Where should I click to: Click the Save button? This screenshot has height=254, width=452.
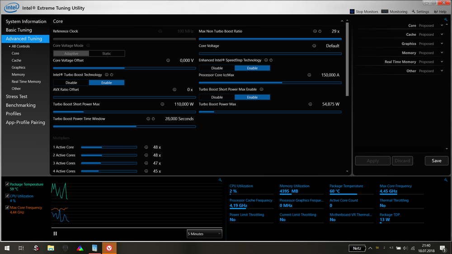click(x=436, y=160)
